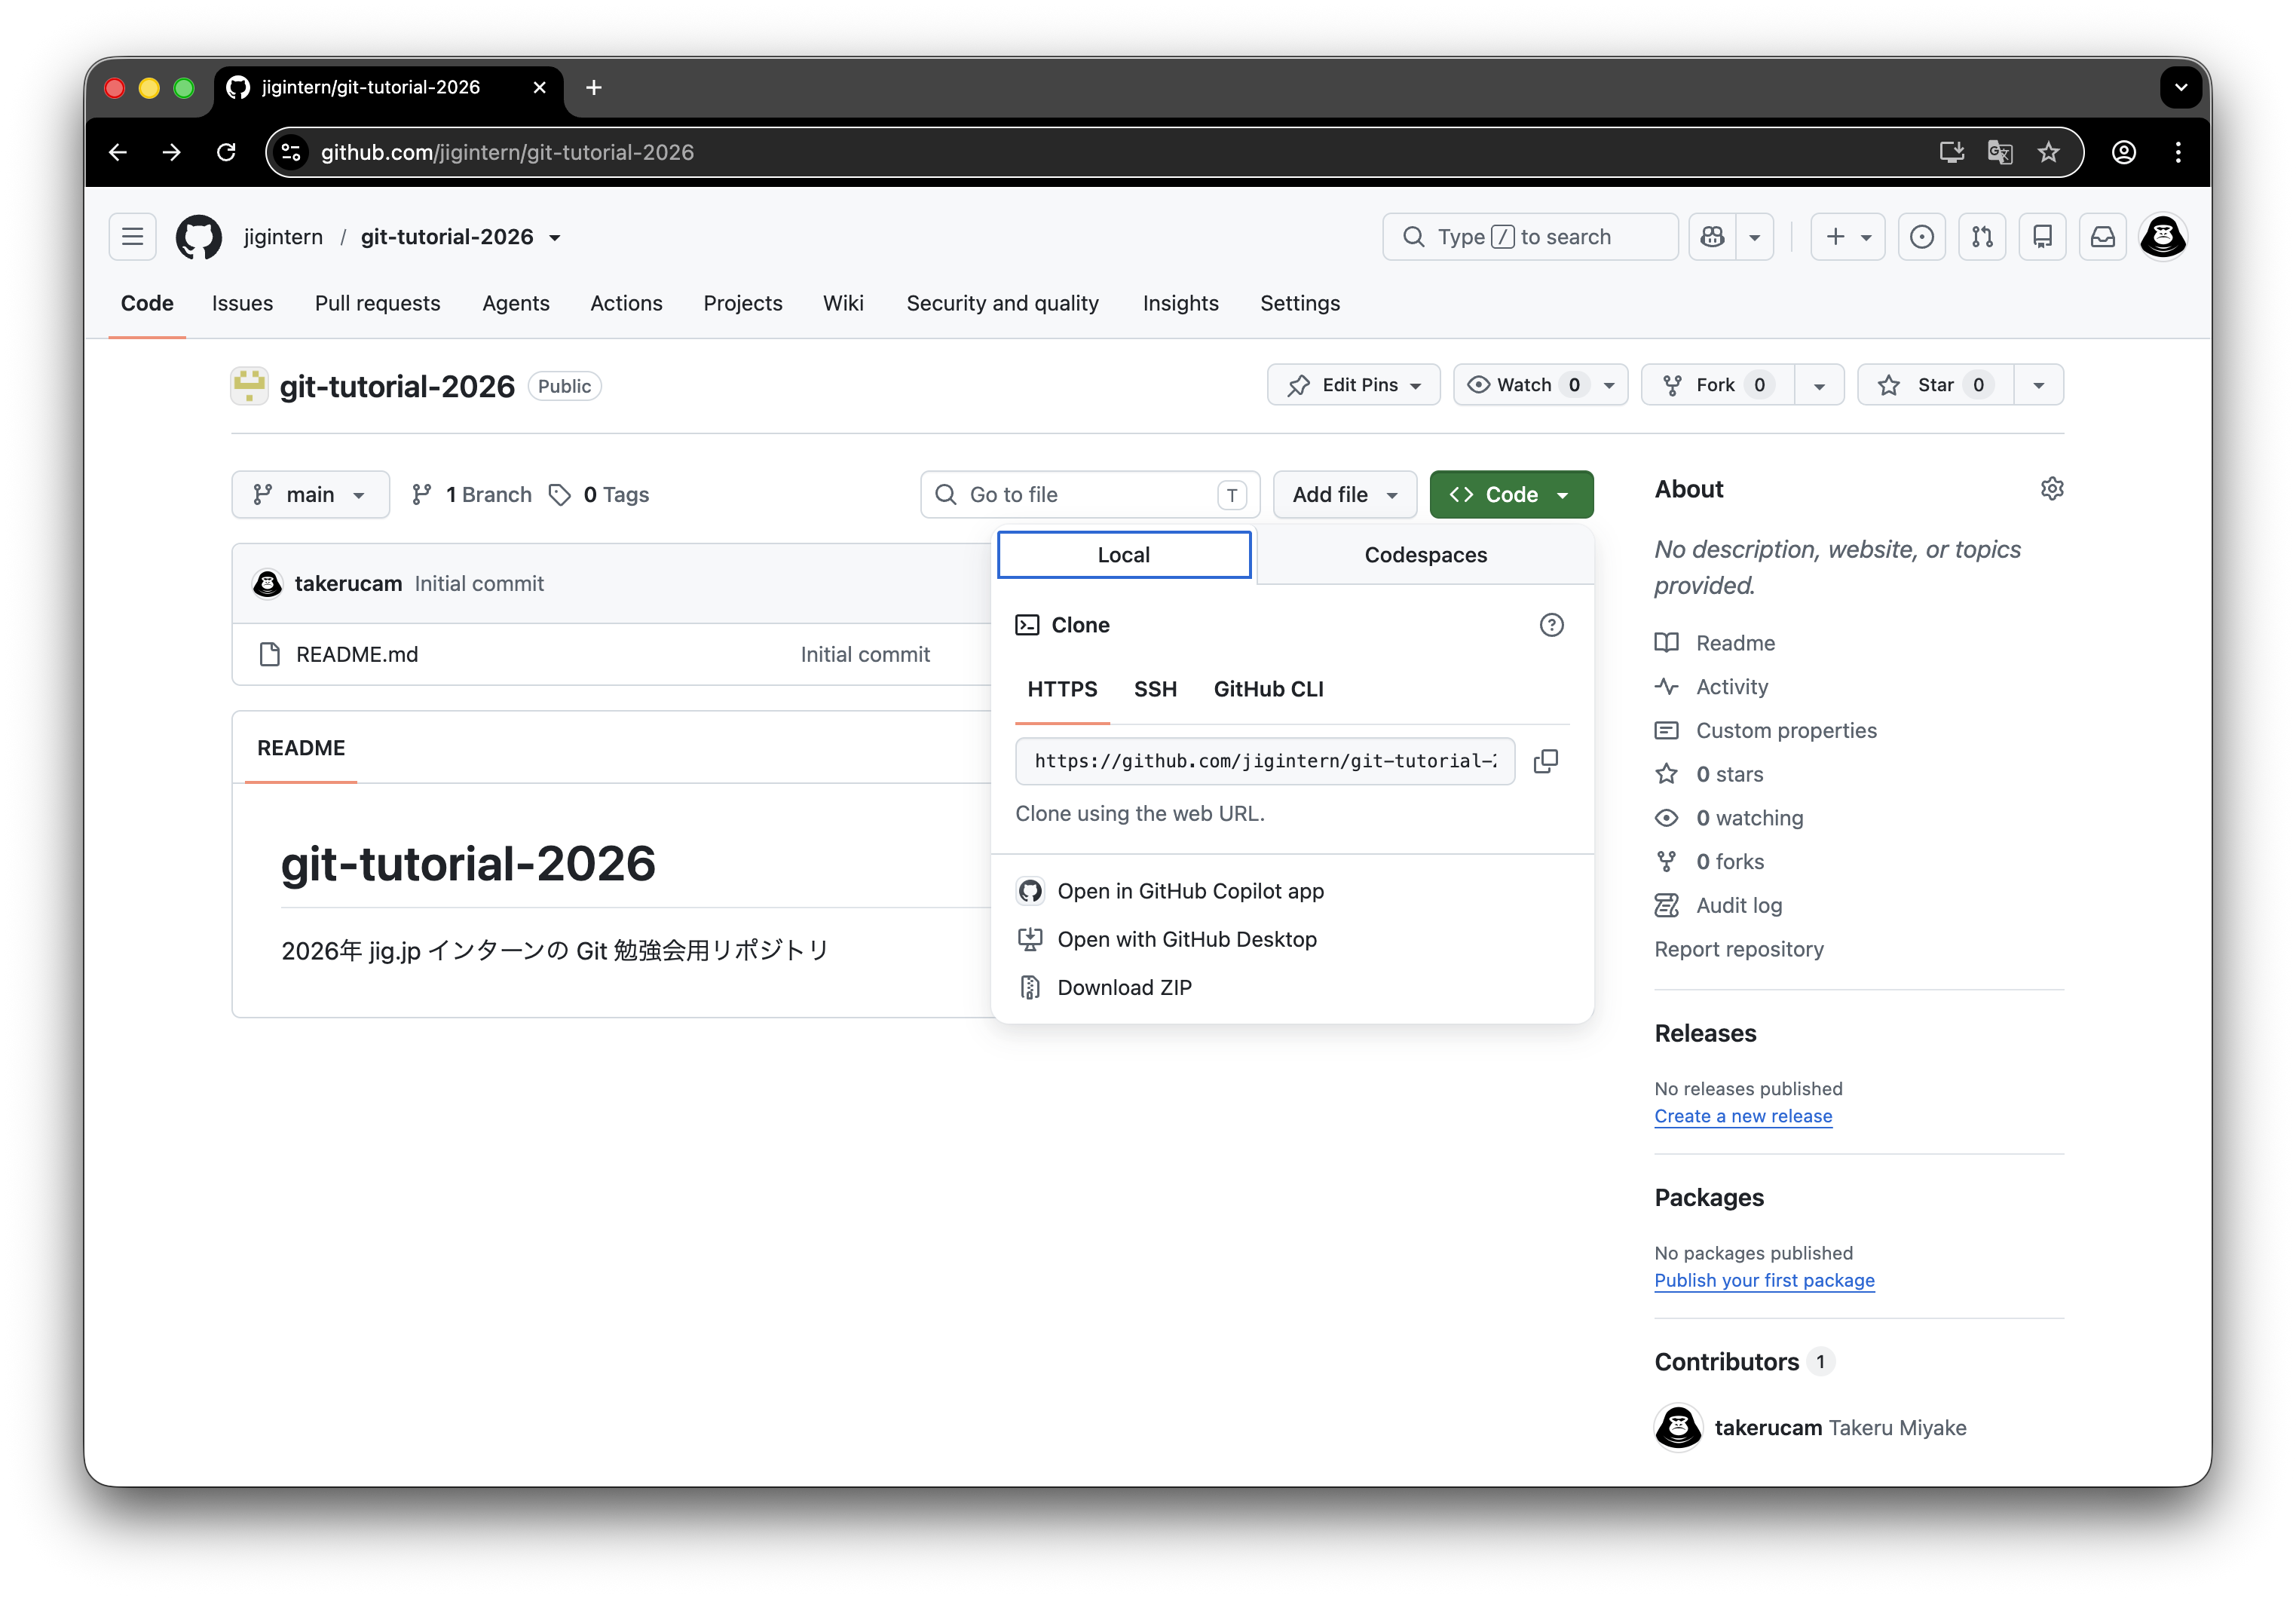This screenshot has height=1598, width=2296.
Task: Open the Insights tab
Action: 1180,303
